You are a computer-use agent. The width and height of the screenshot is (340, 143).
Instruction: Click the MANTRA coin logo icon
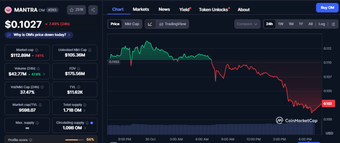point(8,10)
